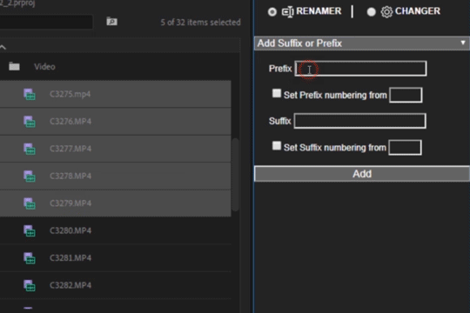Click the '5 of 32 items selected' status
Image resolution: width=470 pixels, height=313 pixels.
(200, 23)
